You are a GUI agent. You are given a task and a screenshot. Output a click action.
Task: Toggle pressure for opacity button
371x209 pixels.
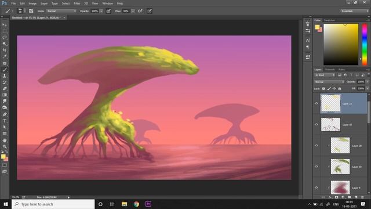click(108, 11)
